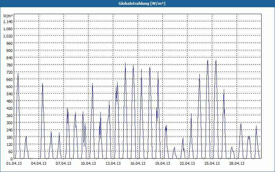Click the 60 y-axis label
The height and width of the screenshot is (172, 275).
pyautogui.click(x=11, y=151)
